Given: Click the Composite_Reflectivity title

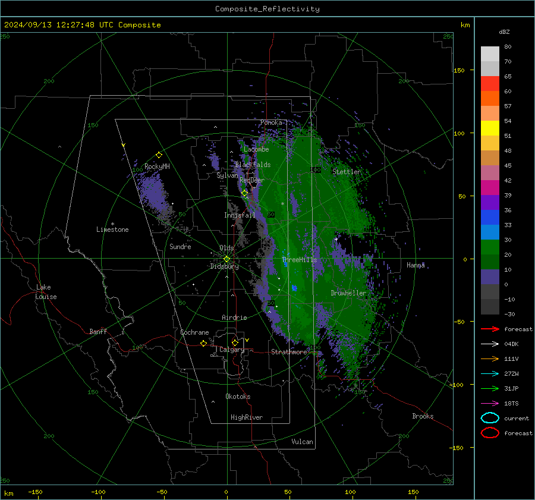Looking at the screenshot, I should 267,9.
